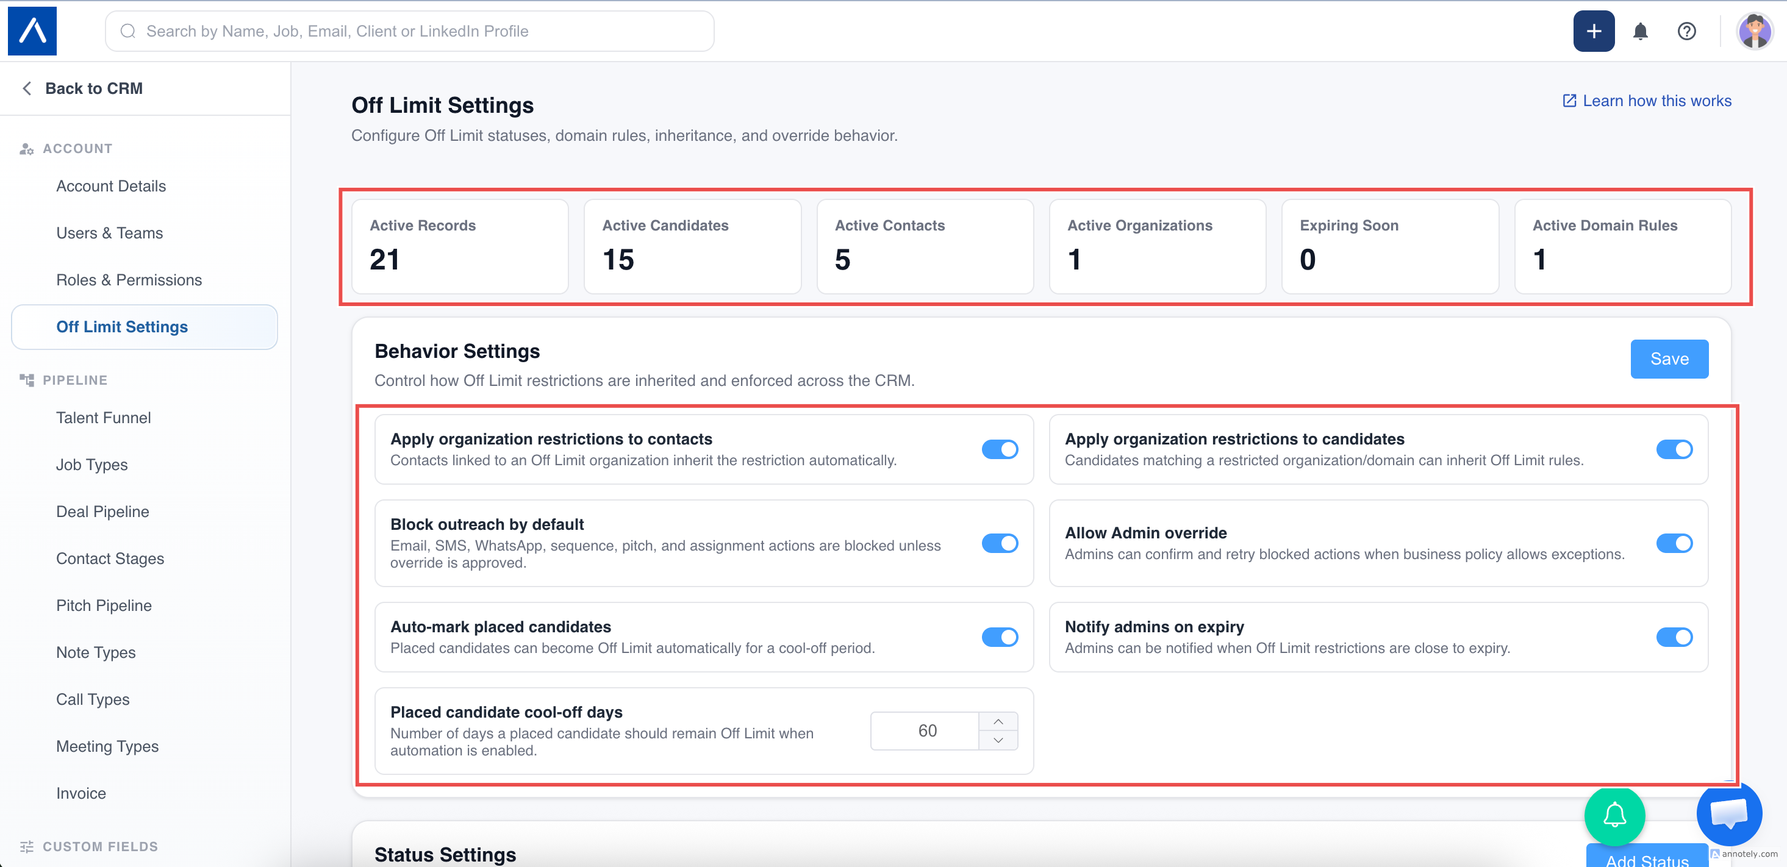Click the search by name input field

[x=409, y=31]
